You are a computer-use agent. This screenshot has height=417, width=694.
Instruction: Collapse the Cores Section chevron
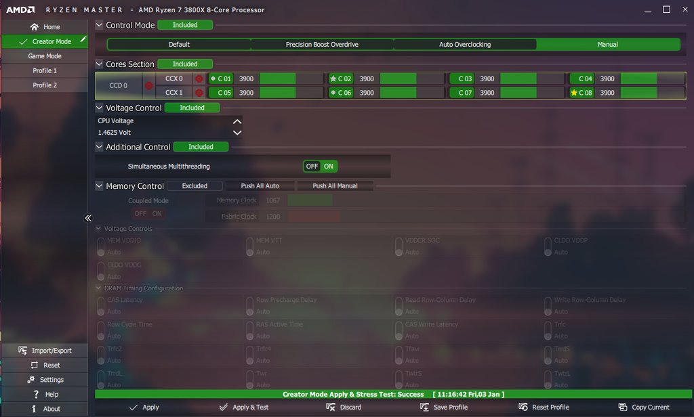(x=99, y=64)
